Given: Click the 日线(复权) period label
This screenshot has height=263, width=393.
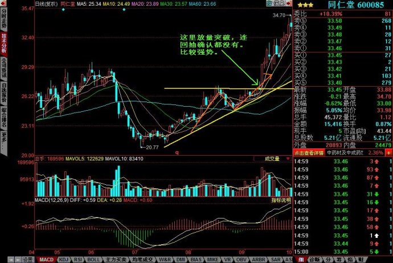Looking at the screenshot, I should [46, 4].
